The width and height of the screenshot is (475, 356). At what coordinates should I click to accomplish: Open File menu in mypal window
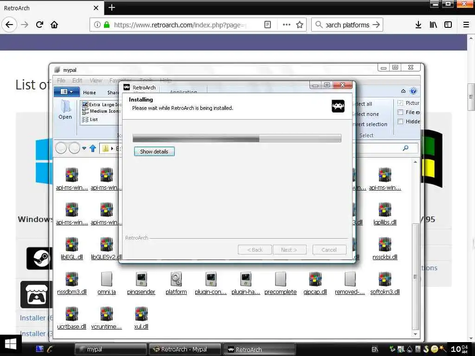tap(61, 81)
